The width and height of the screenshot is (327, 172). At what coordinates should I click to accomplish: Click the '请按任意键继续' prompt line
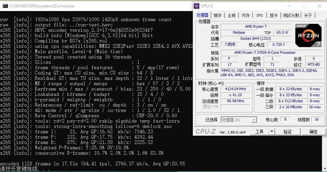25,169
